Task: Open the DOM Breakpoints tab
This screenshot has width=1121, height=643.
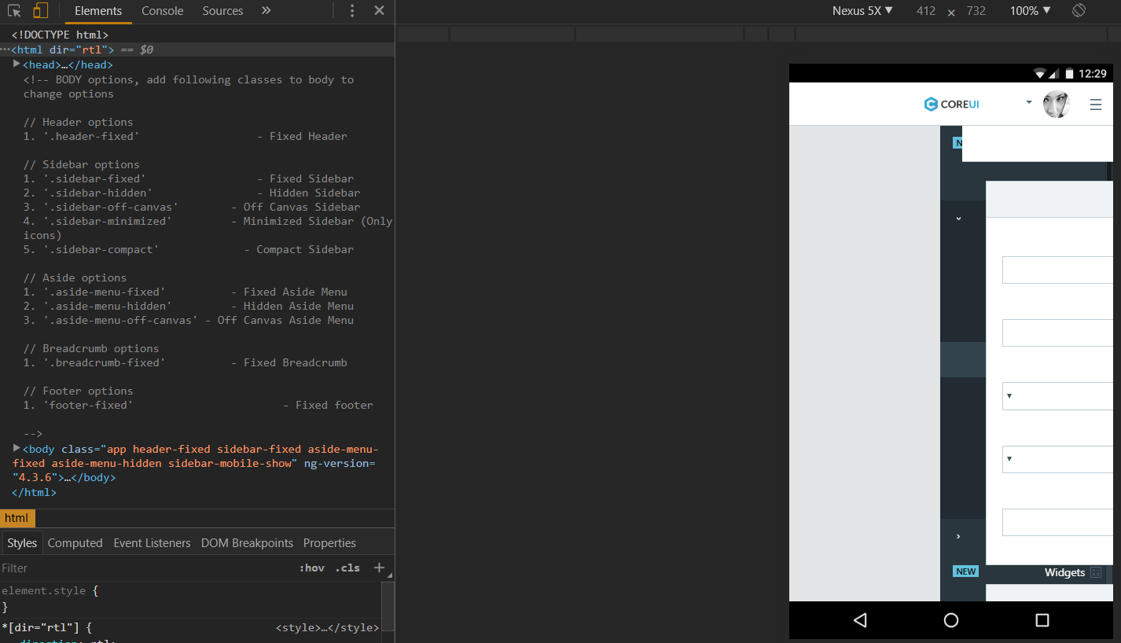Action: tap(247, 543)
